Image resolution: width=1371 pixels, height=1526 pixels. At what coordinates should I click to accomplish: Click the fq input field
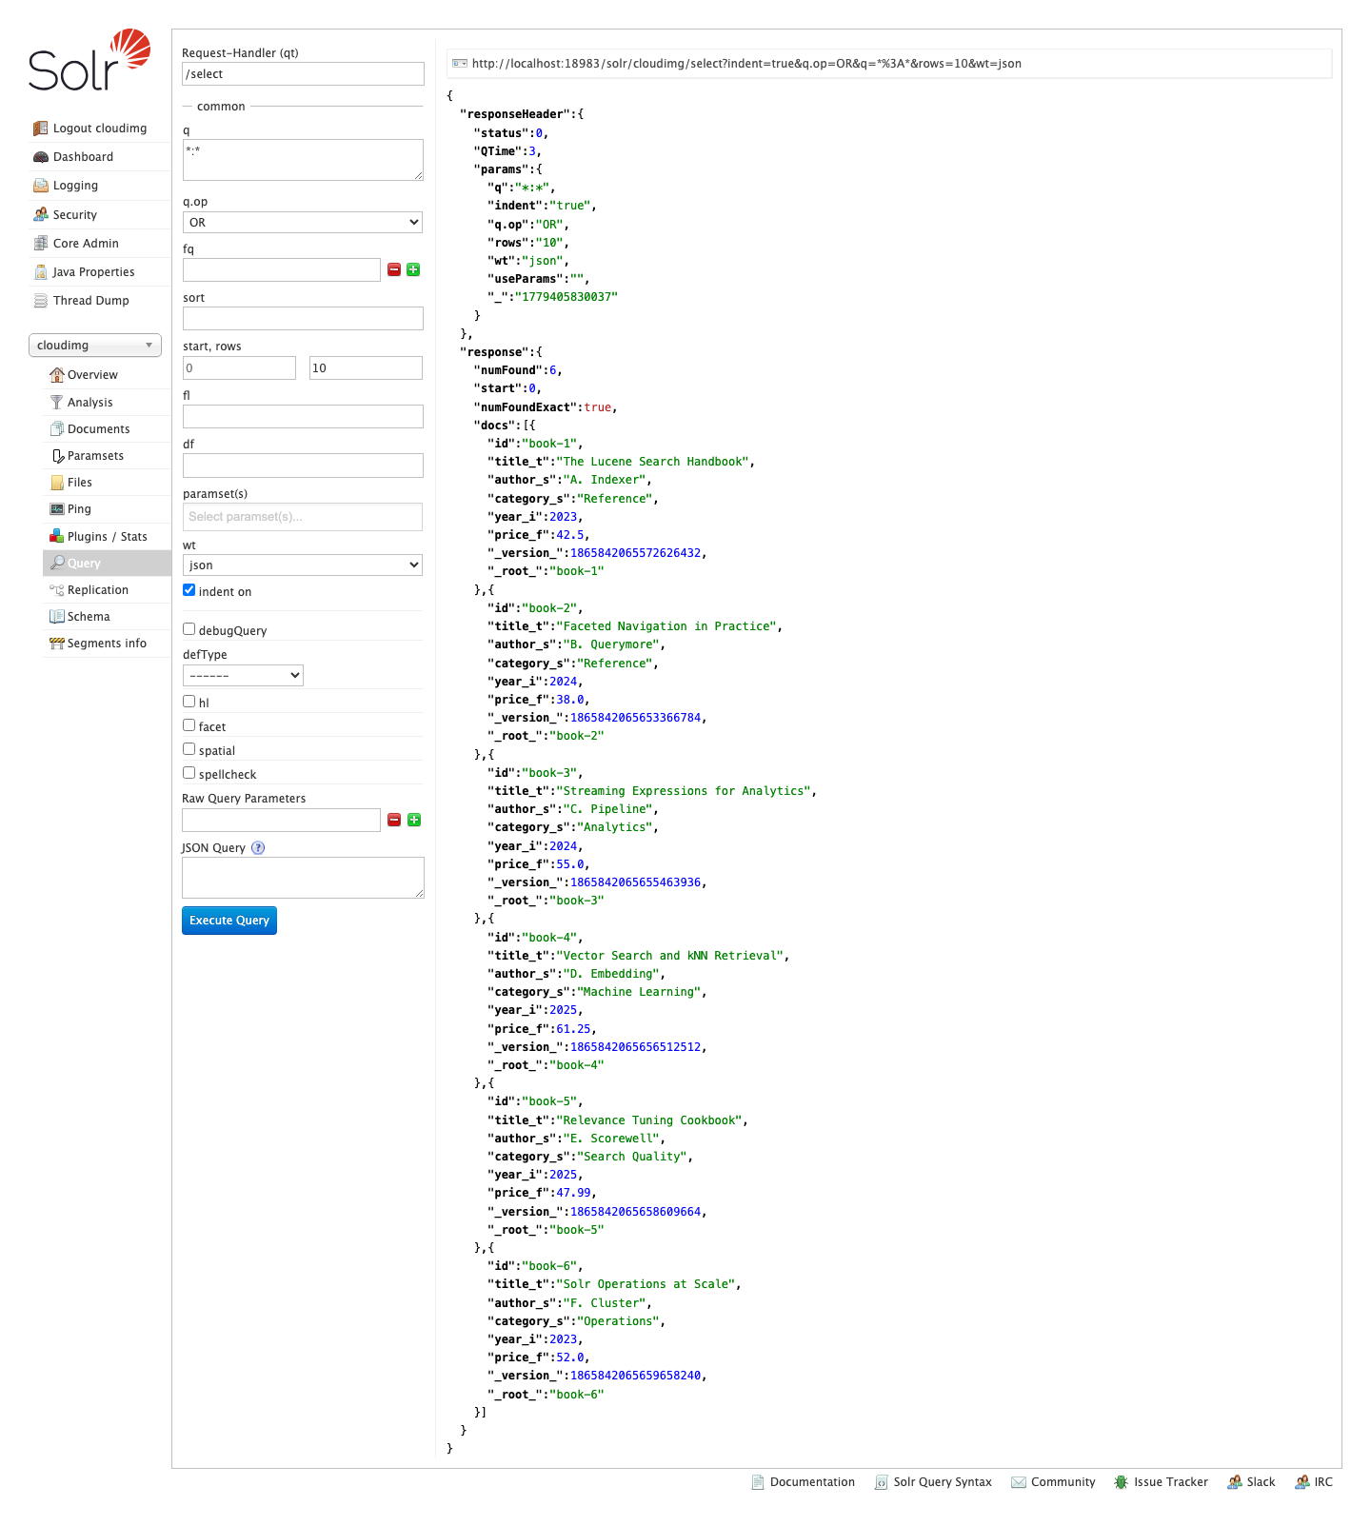pos(282,270)
